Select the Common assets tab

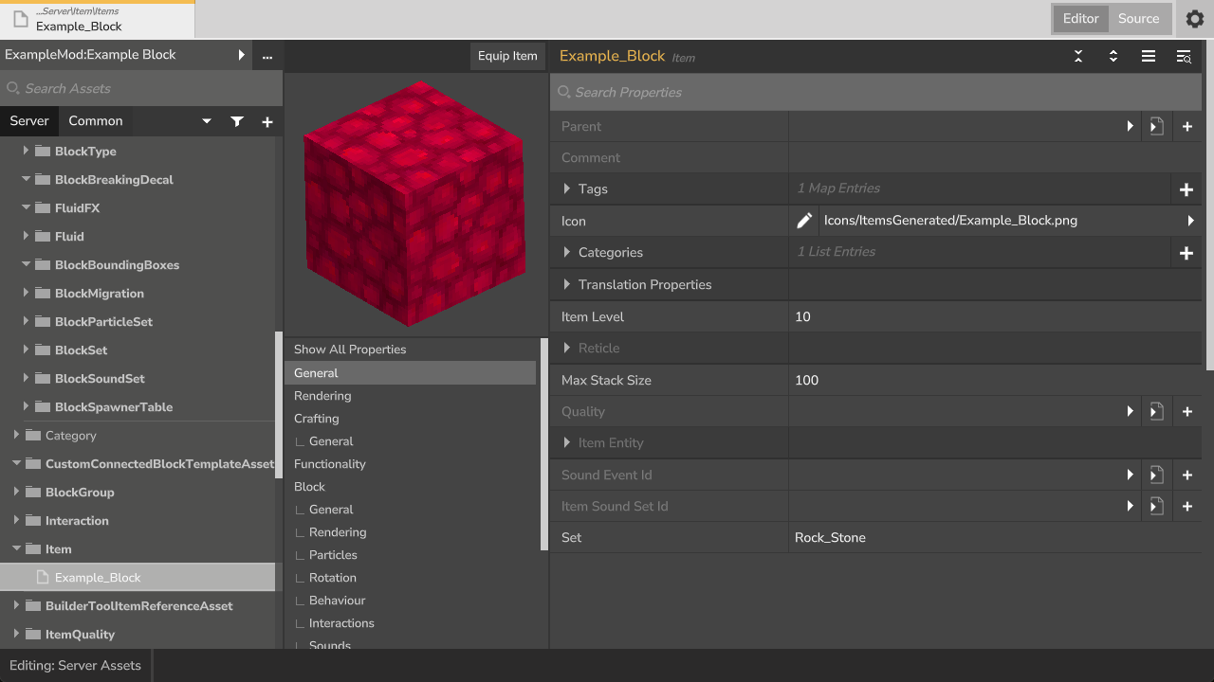tap(96, 120)
